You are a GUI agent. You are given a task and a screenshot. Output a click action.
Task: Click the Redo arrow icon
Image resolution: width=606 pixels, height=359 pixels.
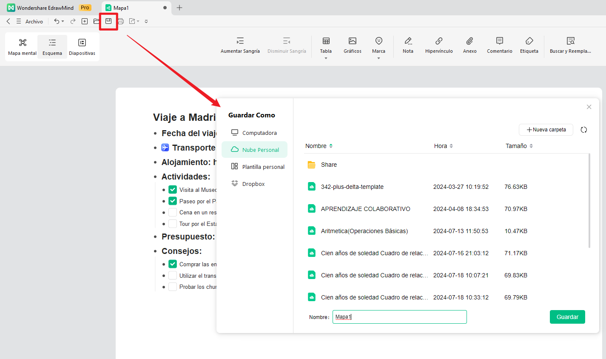[73, 21]
